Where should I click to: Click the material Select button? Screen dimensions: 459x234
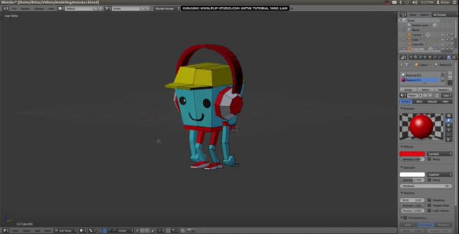(425, 90)
